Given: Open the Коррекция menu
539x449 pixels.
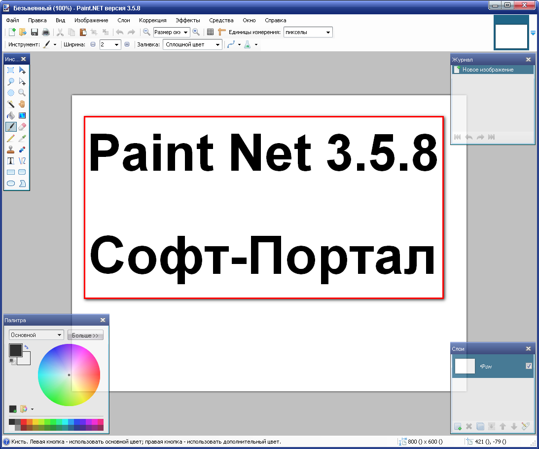Looking at the screenshot, I should 152,20.
